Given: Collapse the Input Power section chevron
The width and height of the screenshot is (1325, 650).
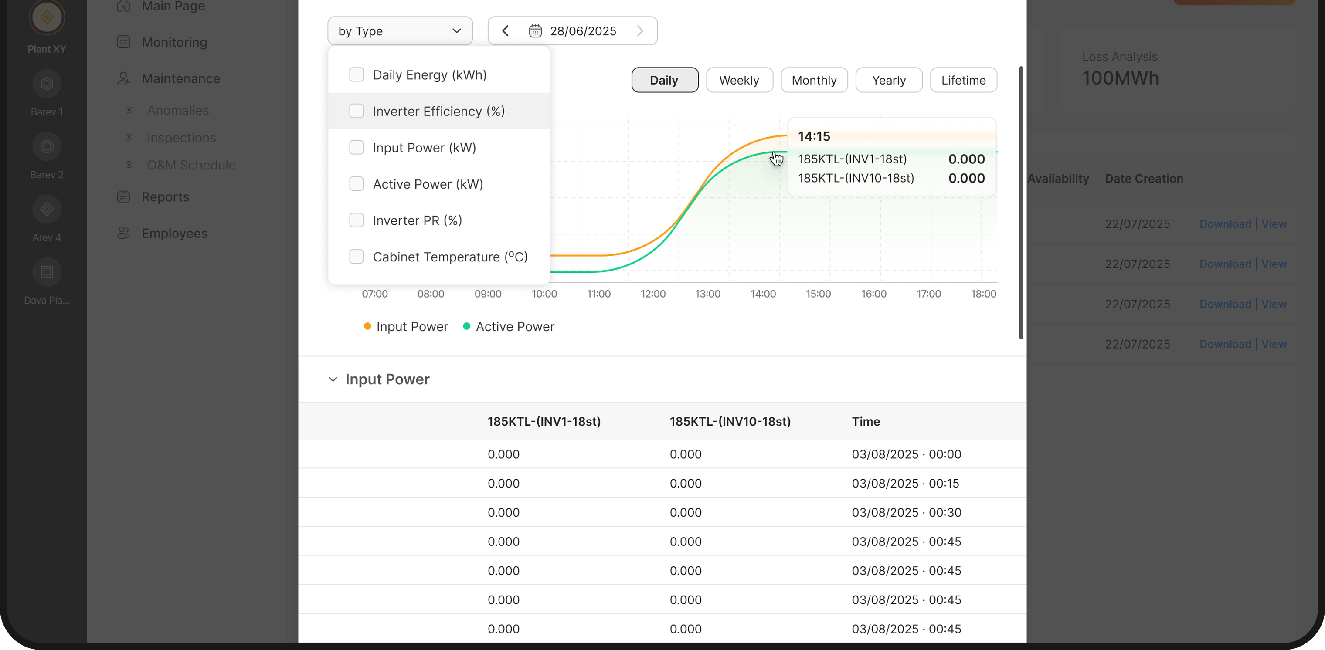Looking at the screenshot, I should (333, 379).
